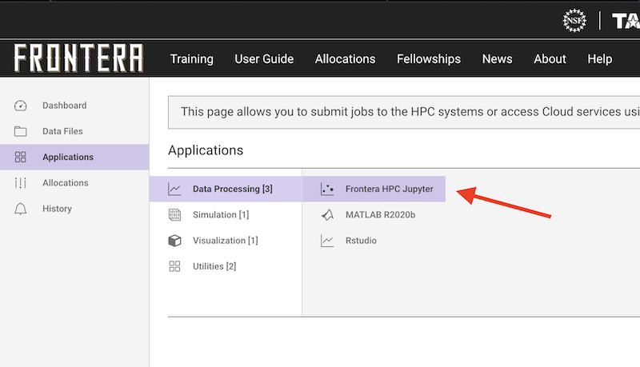Select the Data Processing [3] category
This screenshot has height=367, width=640.
226,189
